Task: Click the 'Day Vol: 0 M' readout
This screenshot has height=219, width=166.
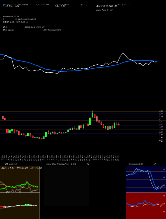Action: [x=104, y=10]
